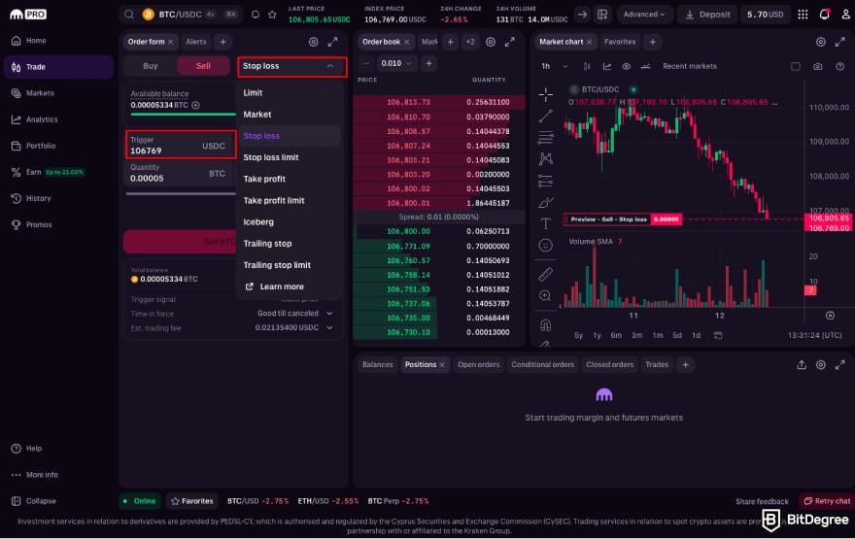Select the chart zoom-in tool

pos(545,296)
